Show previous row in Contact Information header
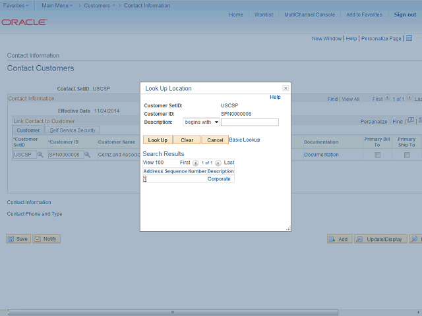 387,99
